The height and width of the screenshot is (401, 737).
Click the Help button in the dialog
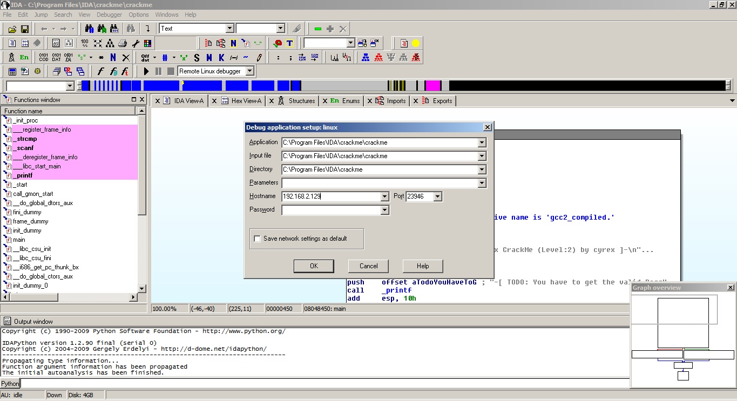[x=423, y=266]
